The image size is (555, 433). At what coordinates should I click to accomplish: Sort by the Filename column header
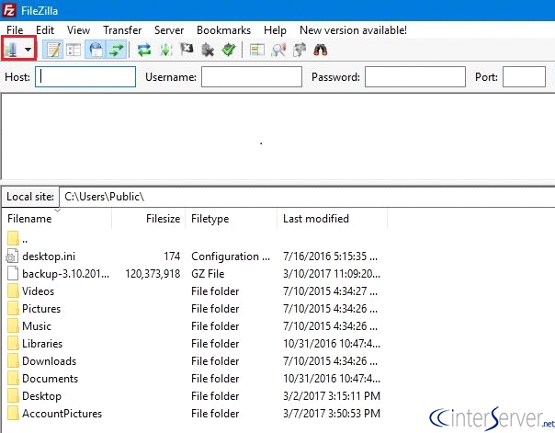(x=57, y=219)
